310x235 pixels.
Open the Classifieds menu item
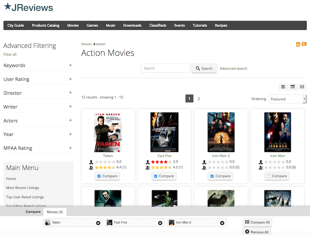[158, 25]
